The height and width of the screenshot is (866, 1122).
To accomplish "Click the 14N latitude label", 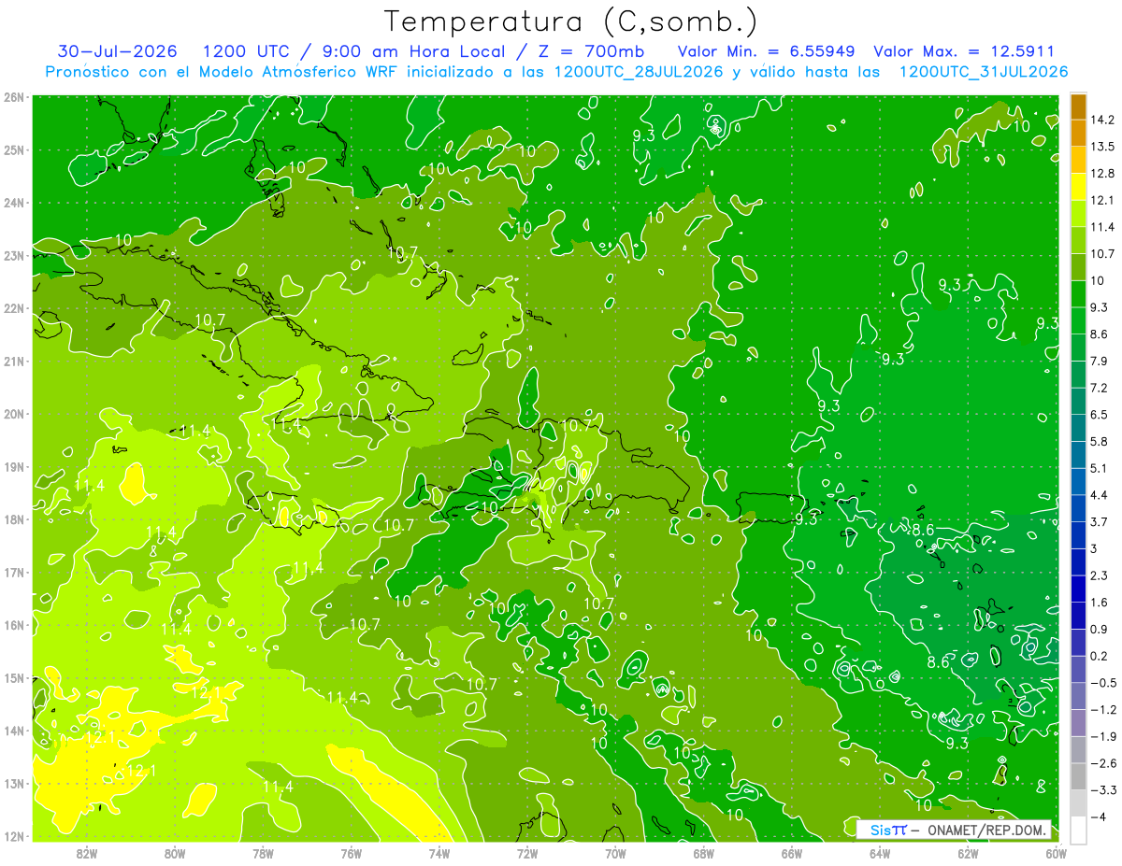I will [14, 731].
